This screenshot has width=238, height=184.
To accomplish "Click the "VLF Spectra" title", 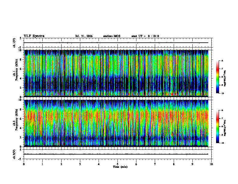I will click(x=34, y=36).
